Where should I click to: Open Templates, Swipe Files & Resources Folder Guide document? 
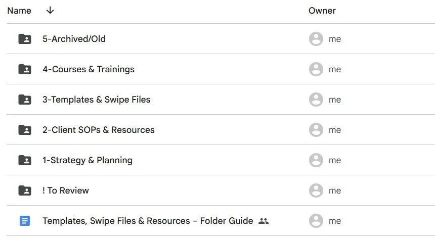point(147,221)
